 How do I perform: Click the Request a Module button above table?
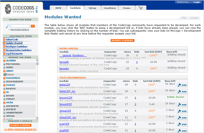122,40
